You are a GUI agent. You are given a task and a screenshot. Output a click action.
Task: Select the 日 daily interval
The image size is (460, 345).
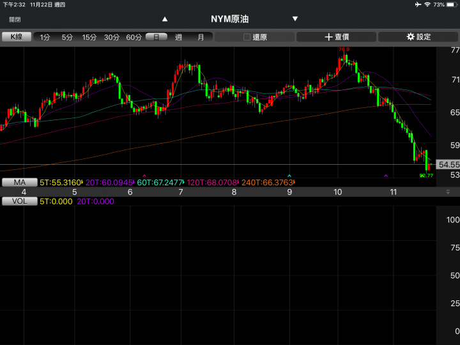pos(157,37)
